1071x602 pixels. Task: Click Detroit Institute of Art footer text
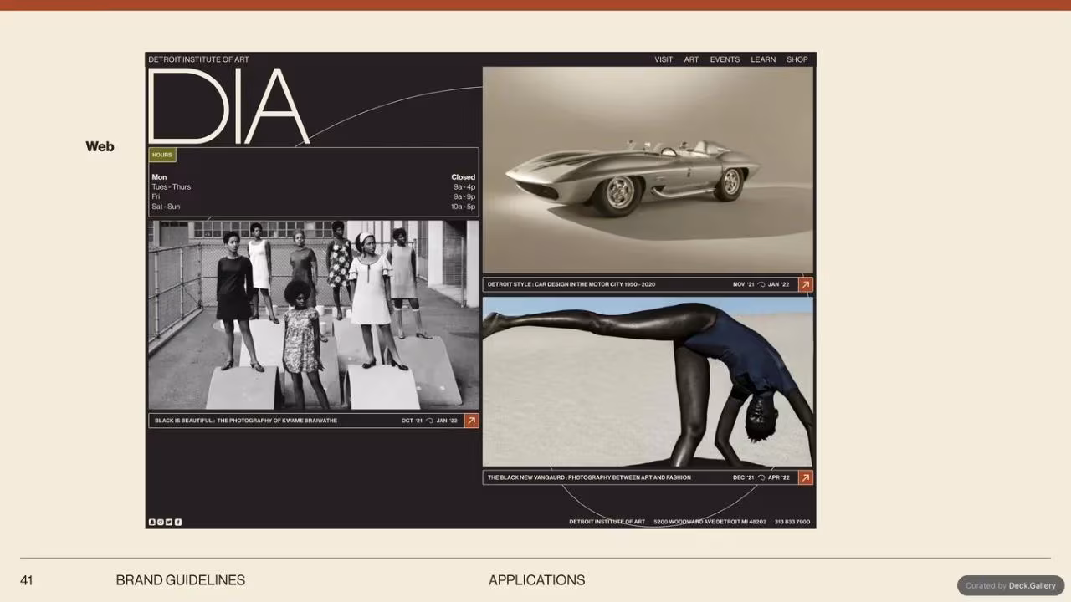pyautogui.click(x=607, y=522)
